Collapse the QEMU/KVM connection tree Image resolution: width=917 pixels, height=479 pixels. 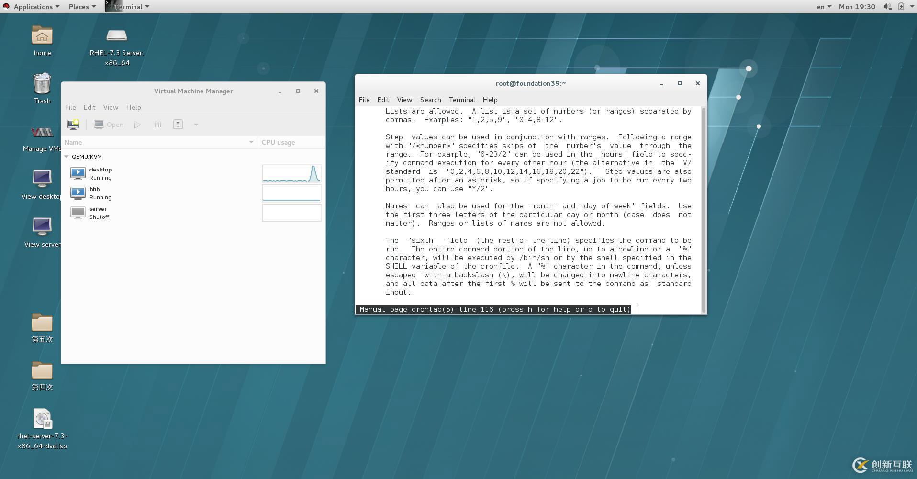pos(67,157)
